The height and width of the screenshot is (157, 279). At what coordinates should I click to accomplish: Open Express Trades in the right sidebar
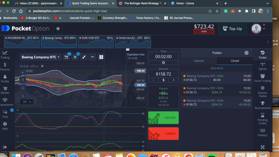(x=262, y=92)
